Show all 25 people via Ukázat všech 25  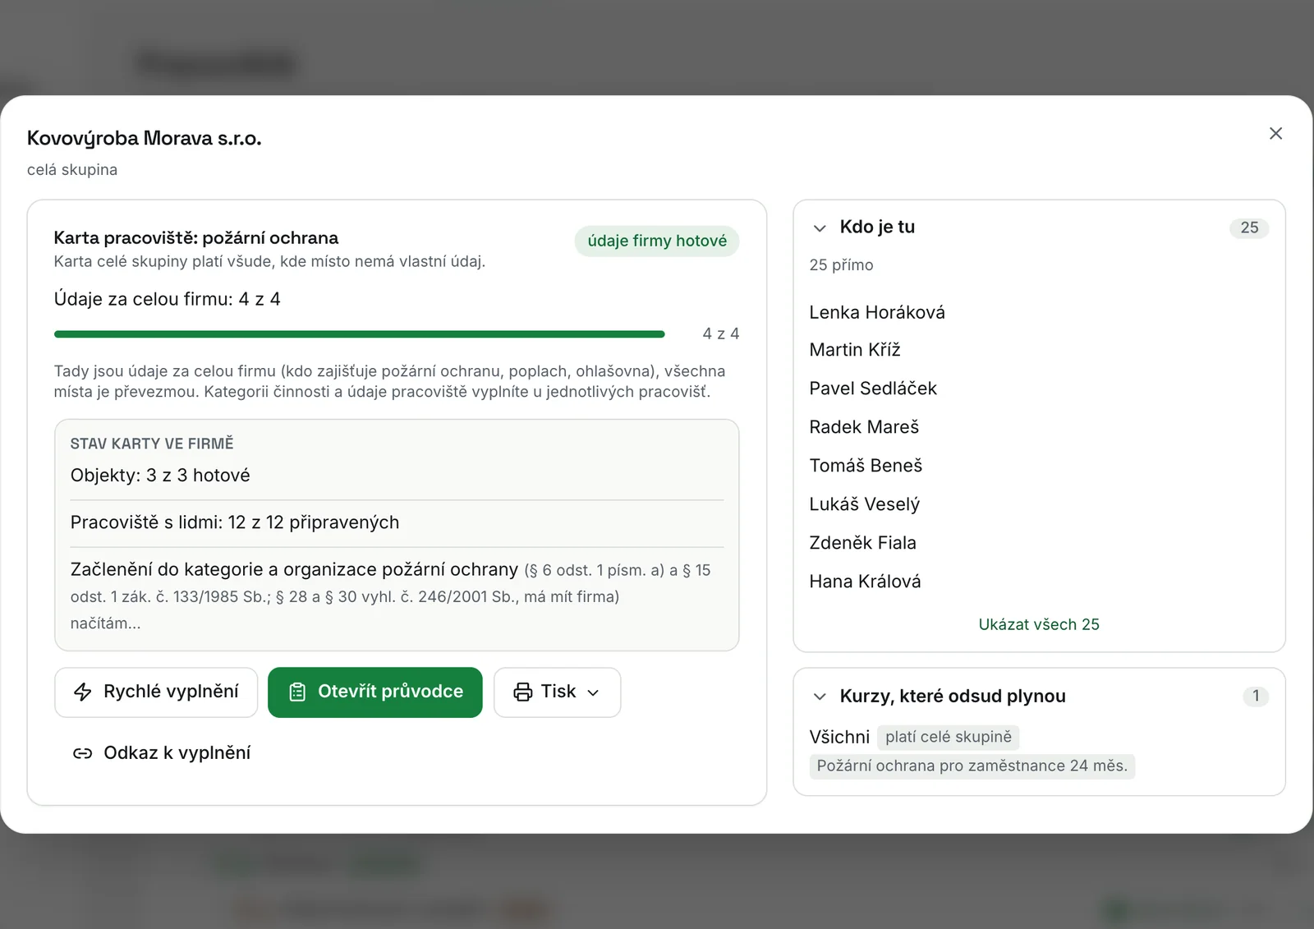pos(1039,624)
